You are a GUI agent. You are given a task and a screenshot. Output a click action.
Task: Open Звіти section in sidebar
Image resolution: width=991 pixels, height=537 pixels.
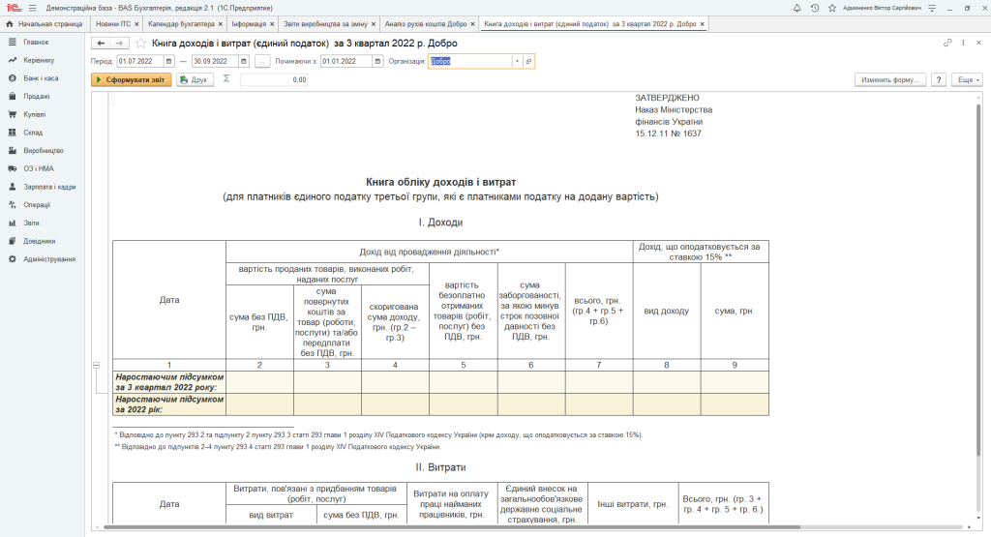pos(31,223)
